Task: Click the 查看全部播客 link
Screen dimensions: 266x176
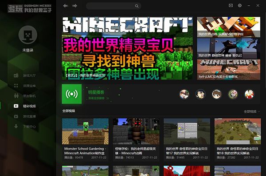Action: click(98, 98)
